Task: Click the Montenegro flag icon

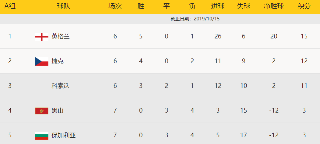Action: pos(42,111)
